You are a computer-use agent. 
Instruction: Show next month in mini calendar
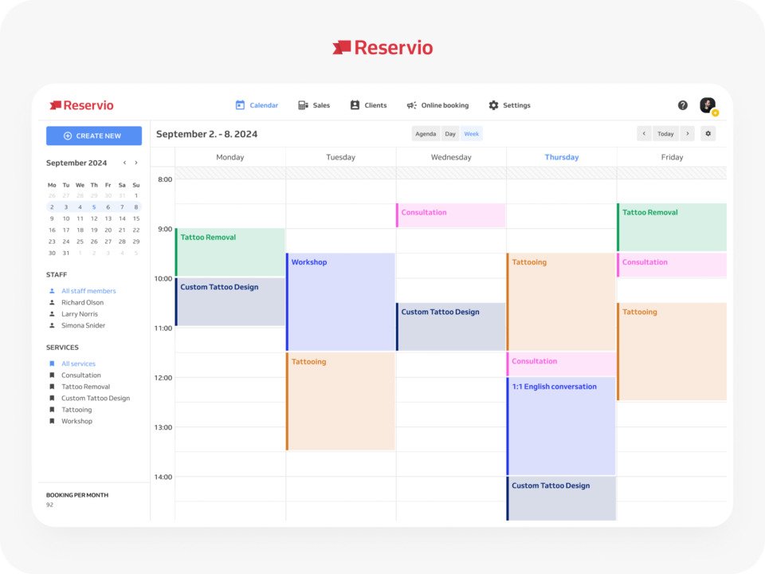point(136,163)
